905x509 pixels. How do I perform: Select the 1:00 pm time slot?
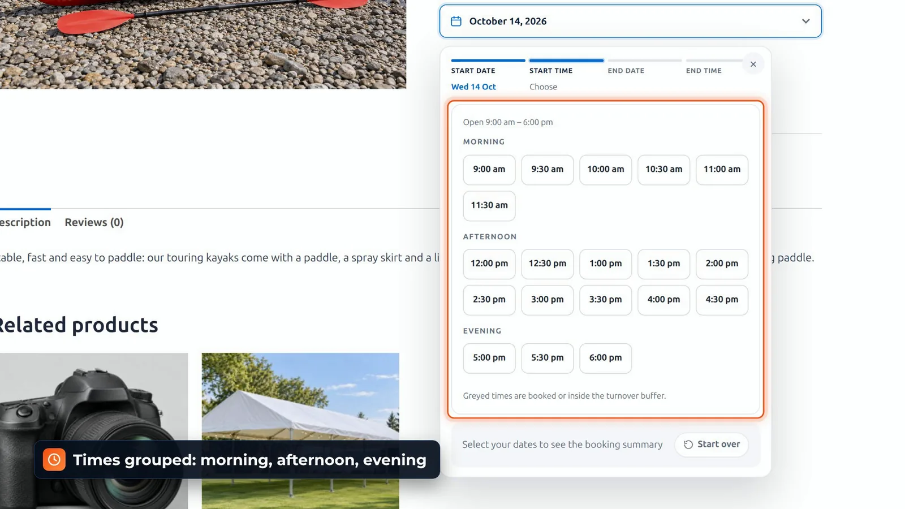coord(606,264)
